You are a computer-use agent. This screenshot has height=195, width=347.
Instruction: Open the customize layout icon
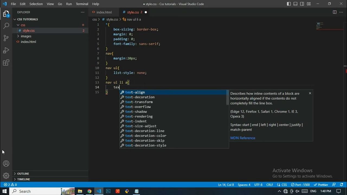(x=309, y=4)
